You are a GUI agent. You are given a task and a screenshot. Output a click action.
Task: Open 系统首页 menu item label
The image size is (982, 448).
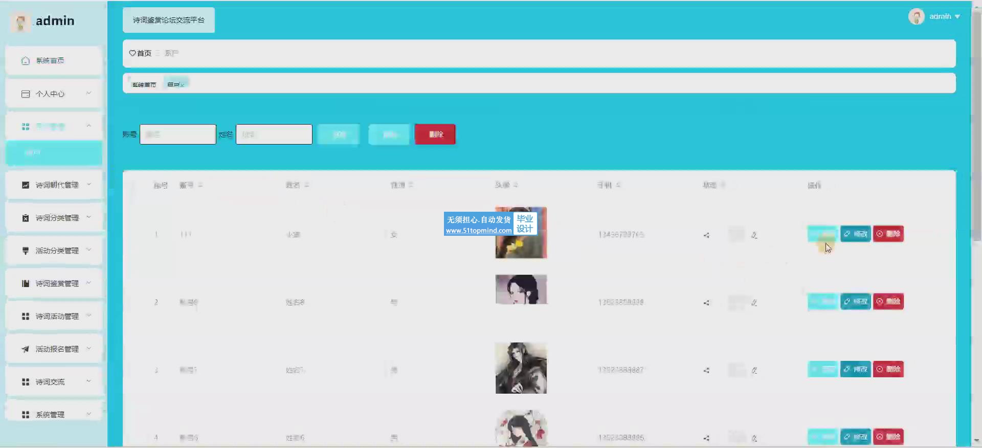[x=50, y=60]
